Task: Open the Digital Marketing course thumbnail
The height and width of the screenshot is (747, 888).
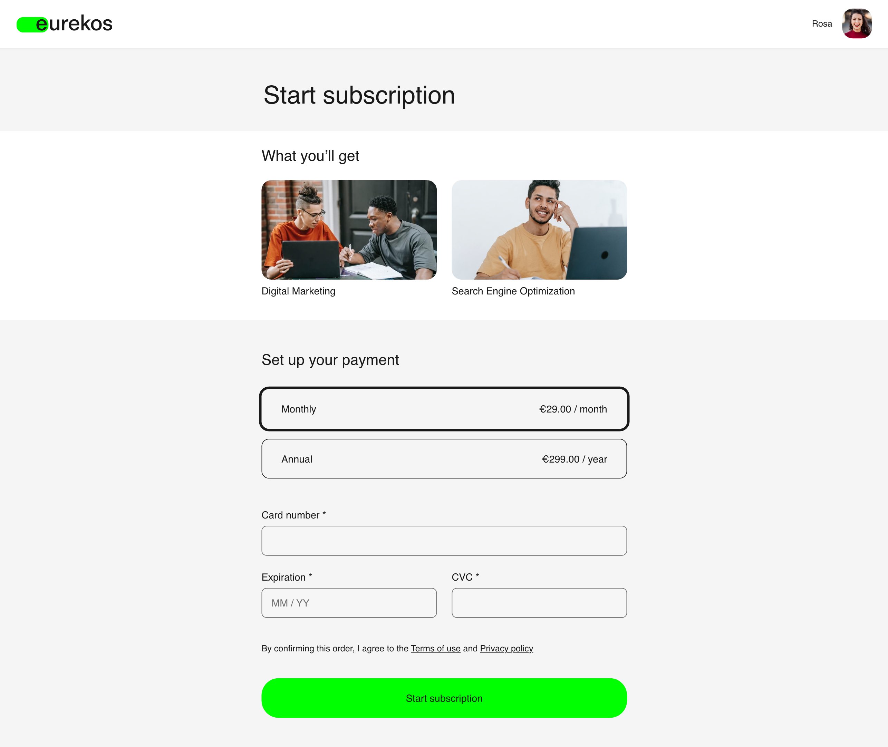Action: pos(349,230)
